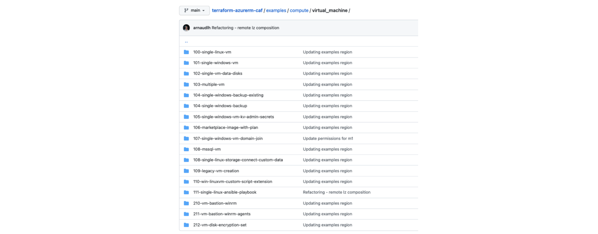This screenshot has height=234, width=598.
Task: Click Updating examples region beside 102-single-vm-data-disks
Action: pos(327,73)
